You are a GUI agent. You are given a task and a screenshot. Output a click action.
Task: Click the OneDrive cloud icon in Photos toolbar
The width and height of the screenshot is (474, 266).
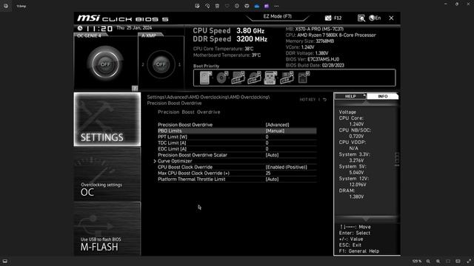257,6
